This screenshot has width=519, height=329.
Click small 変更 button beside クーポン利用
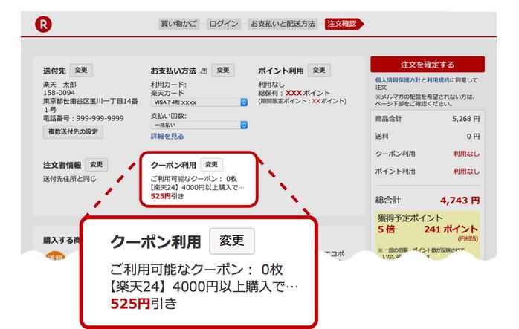coord(211,165)
